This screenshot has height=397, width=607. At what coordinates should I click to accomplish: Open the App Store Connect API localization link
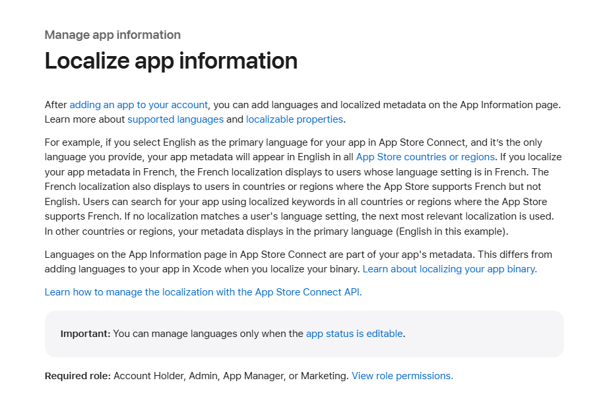[x=203, y=292]
